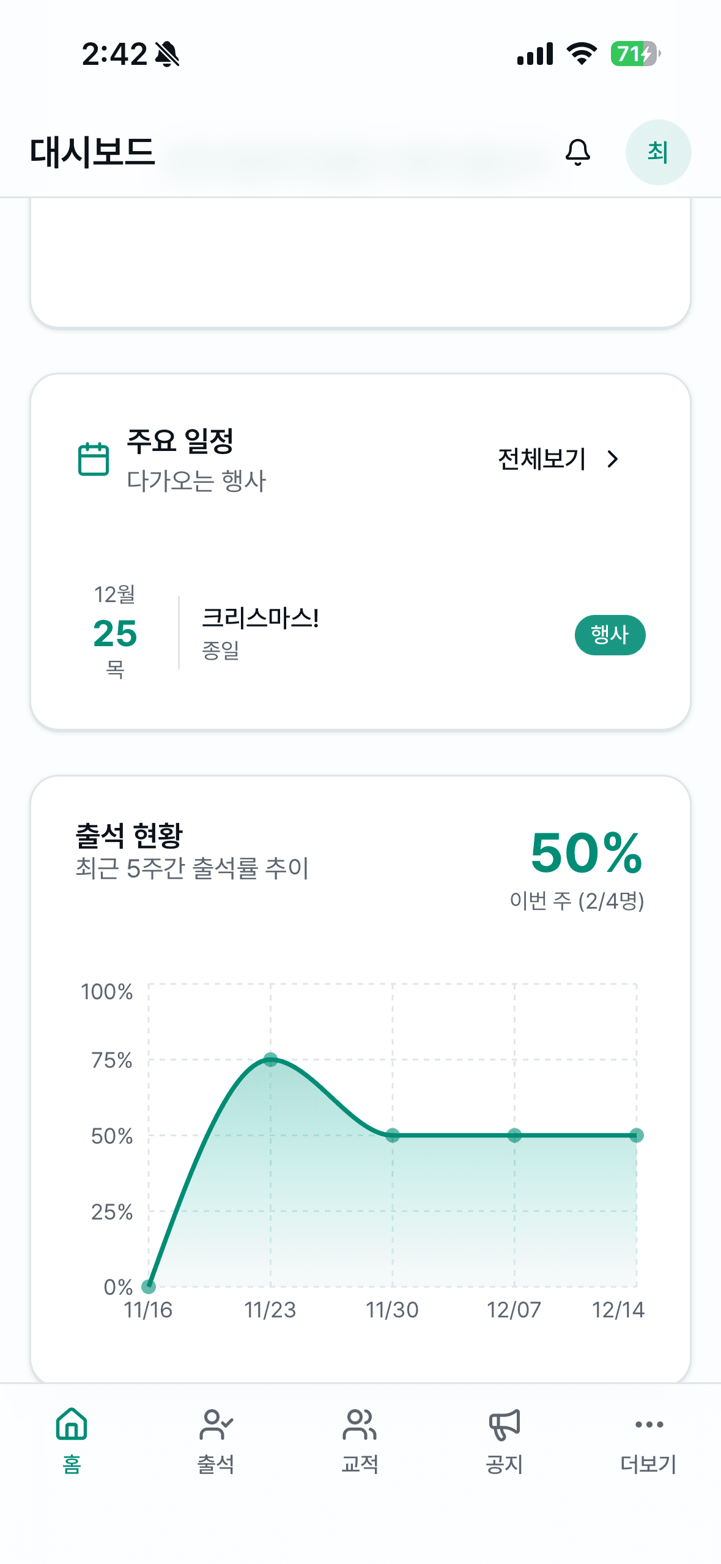
Task: Tap the calendar icon beside 주요 일정
Action: (94, 459)
